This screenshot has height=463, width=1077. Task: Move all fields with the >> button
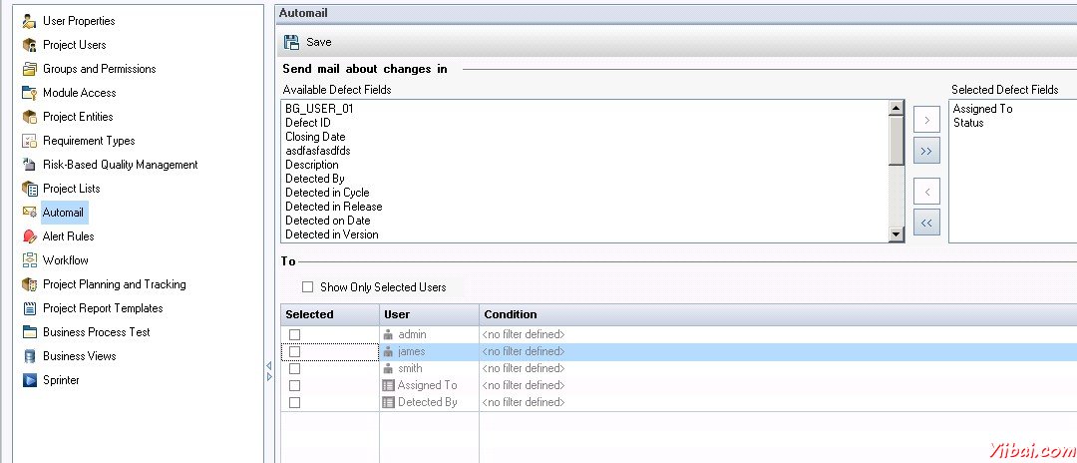pyautogui.click(x=926, y=151)
